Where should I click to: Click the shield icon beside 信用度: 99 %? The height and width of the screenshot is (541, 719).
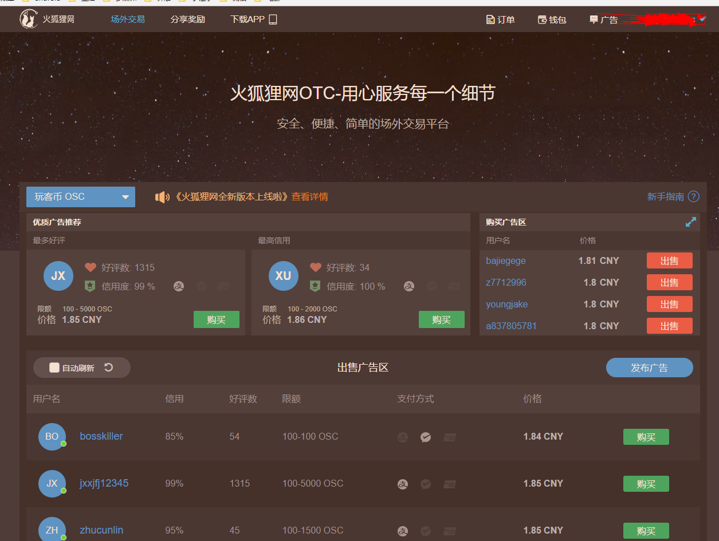pos(90,286)
